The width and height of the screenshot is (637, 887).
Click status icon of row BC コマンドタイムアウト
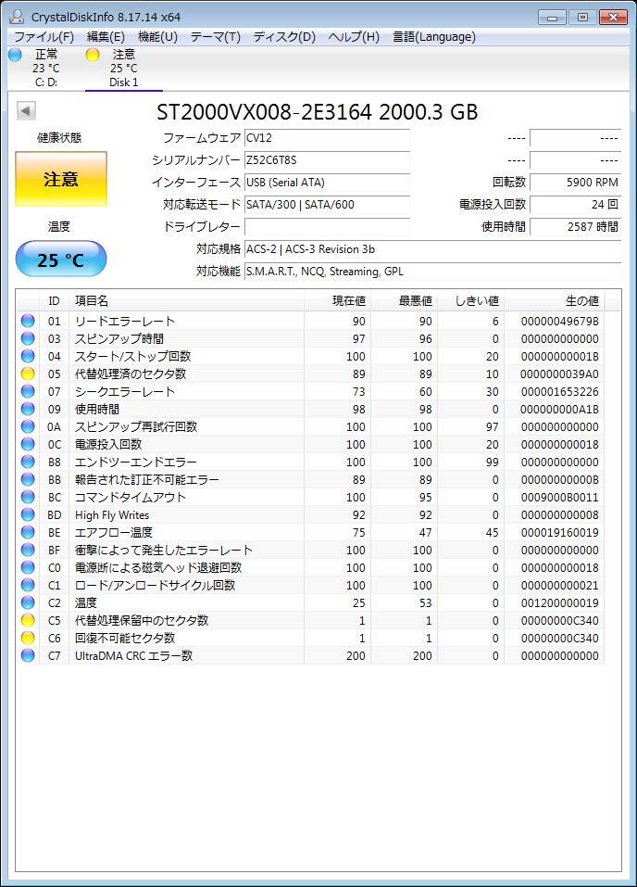coord(28,497)
